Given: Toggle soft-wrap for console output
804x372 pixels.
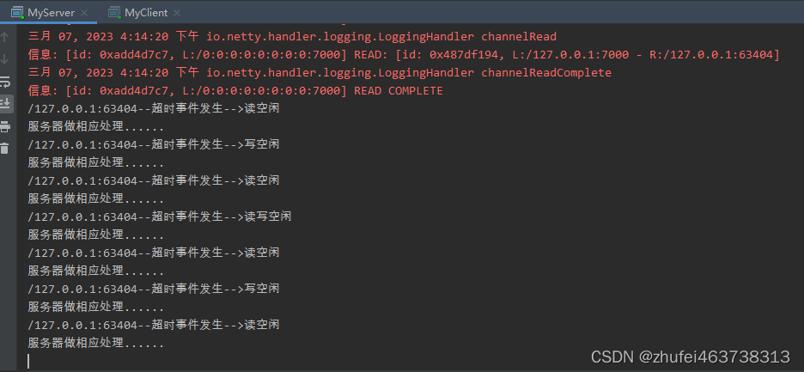Looking at the screenshot, I should [x=5, y=82].
